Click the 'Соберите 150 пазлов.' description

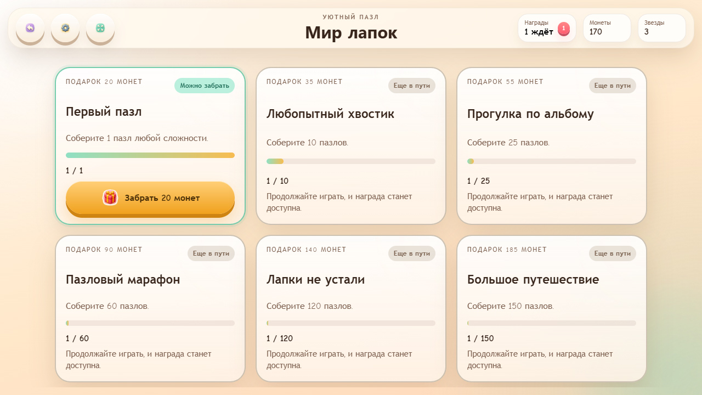(x=511, y=306)
